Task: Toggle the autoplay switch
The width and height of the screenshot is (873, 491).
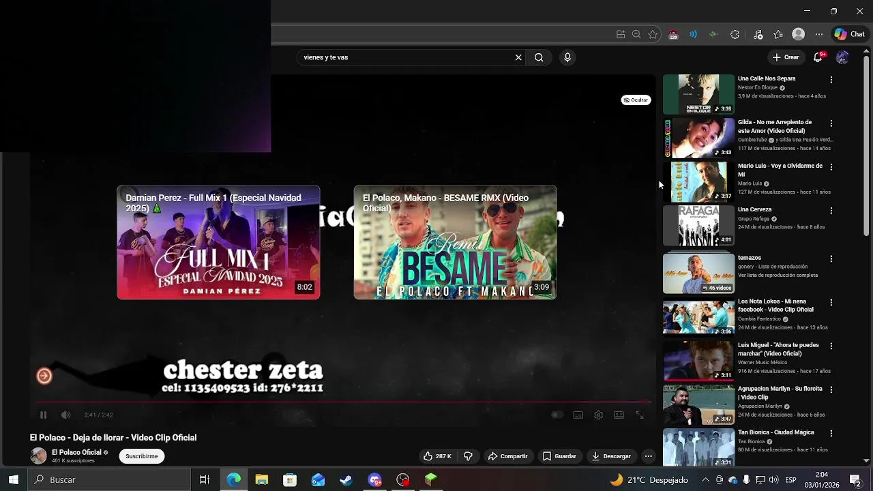Action: coord(557,415)
